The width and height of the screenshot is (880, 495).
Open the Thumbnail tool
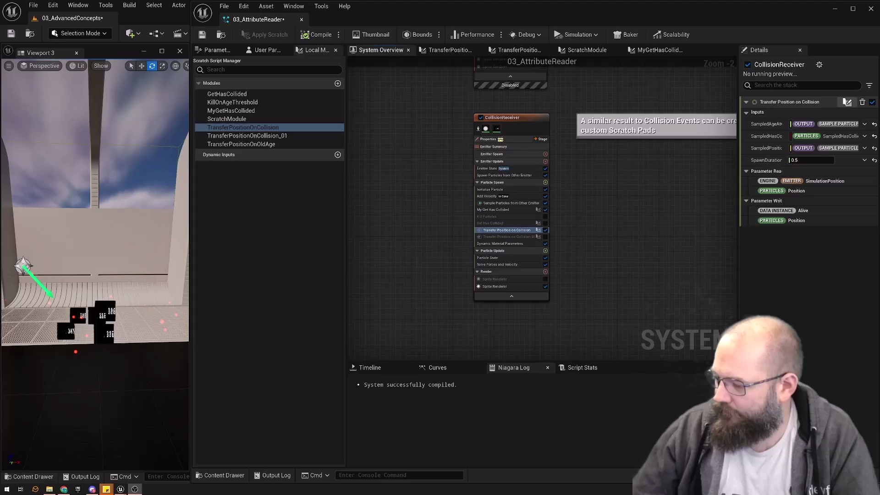[370, 35]
